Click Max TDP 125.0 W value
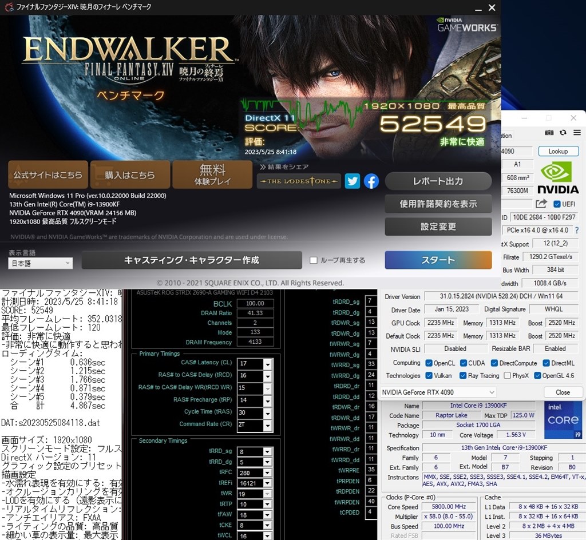This screenshot has height=540, width=586. click(x=523, y=415)
